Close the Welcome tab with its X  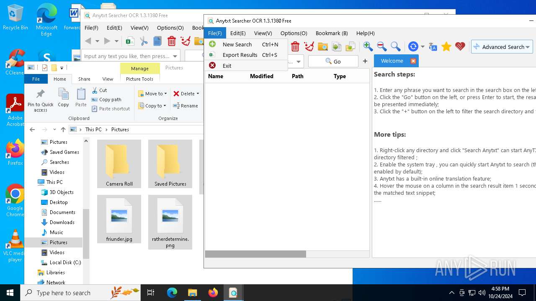[x=413, y=61]
